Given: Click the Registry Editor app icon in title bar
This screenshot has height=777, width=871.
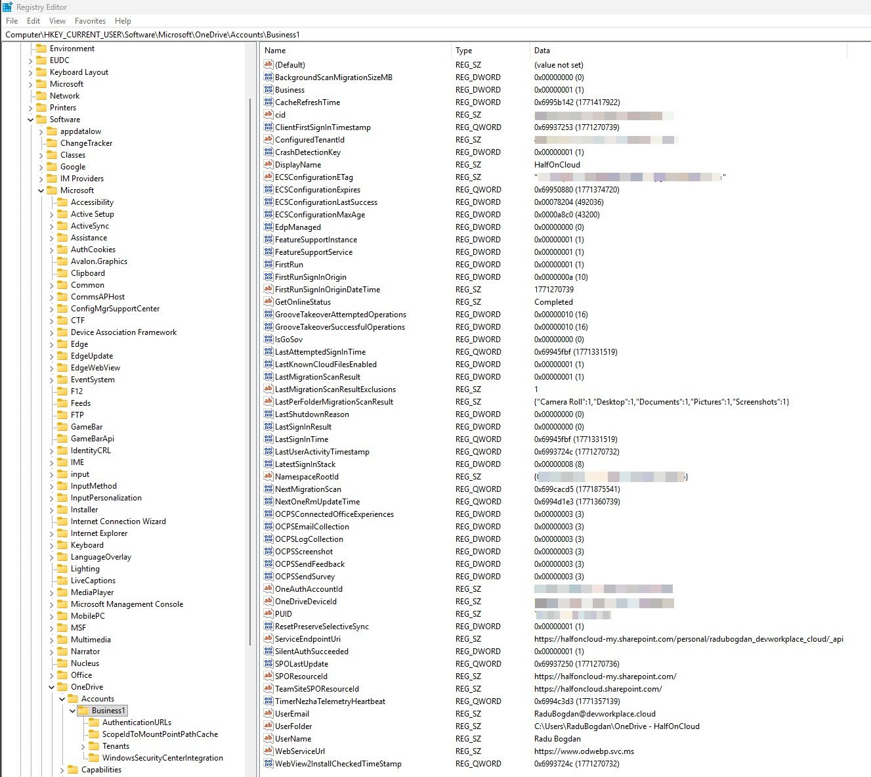Looking at the screenshot, I should point(8,7).
